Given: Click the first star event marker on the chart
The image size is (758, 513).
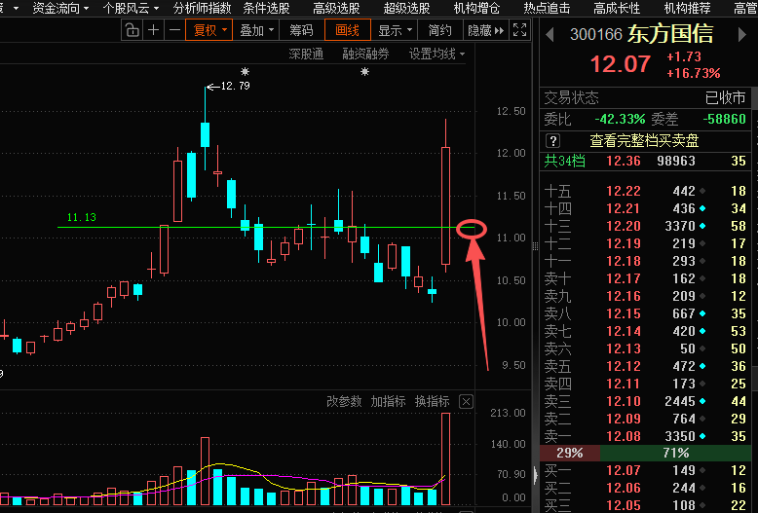Looking at the screenshot, I should [x=246, y=72].
